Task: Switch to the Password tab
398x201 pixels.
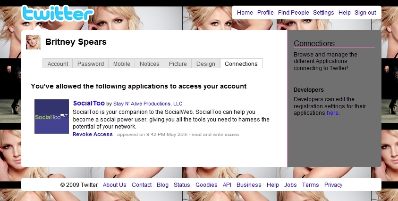Action: [x=90, y=64]
